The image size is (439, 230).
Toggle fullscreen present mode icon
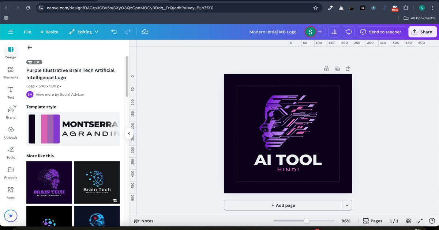[x=420, y=221]
